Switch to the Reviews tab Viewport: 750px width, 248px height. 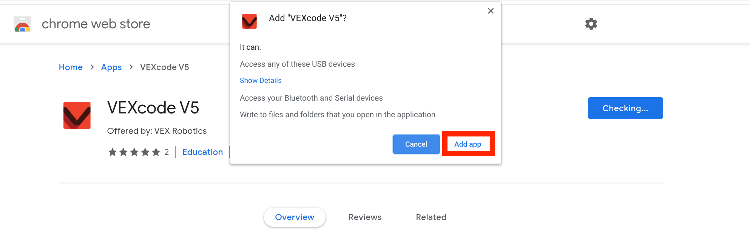click(x=365, y=217)
